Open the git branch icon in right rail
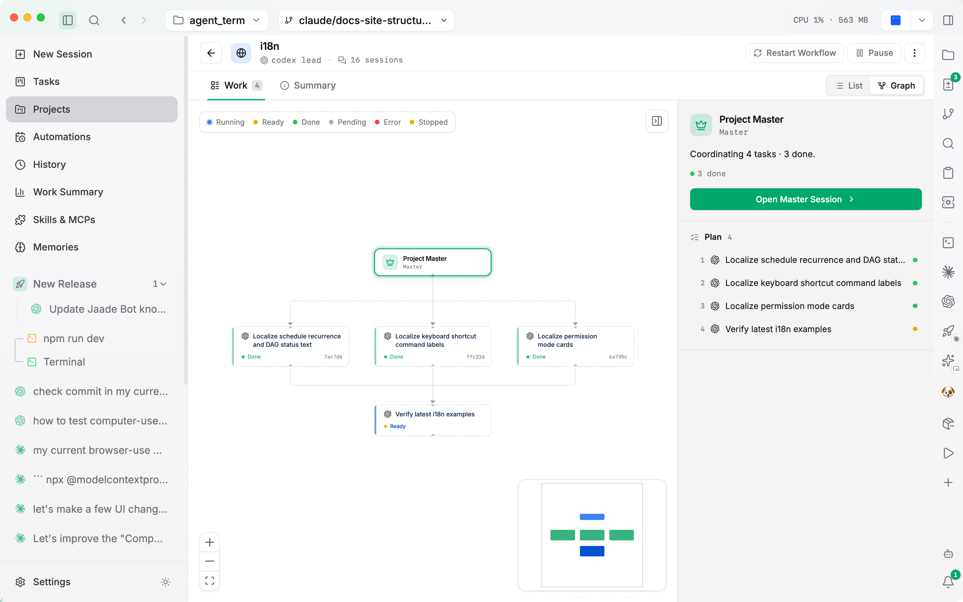This screenshot has height=602, width=963. pyautogui.click(x=948, y=114)
